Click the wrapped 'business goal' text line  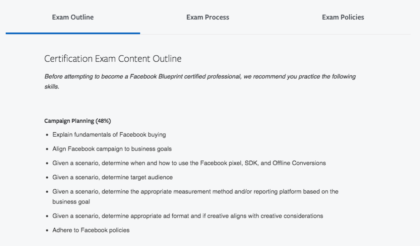point(71,202)
